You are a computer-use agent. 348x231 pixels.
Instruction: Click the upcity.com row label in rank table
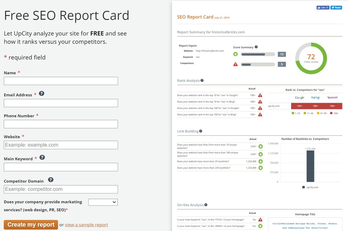click(x=274, y=106)
